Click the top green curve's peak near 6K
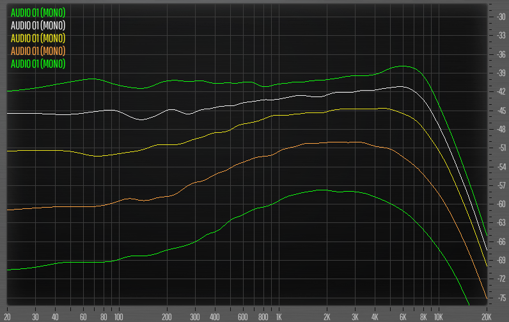Image resolution: width=509 pixels, height=322 pixels. pyautogui.click(x=403, y=66)
